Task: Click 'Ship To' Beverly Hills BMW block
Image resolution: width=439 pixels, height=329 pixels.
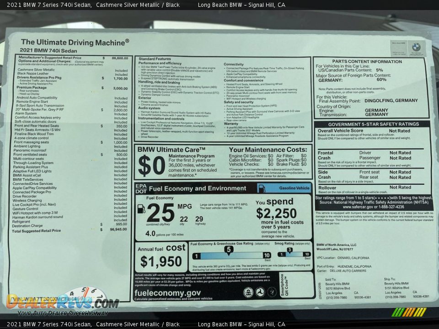Action: point(407,288)
